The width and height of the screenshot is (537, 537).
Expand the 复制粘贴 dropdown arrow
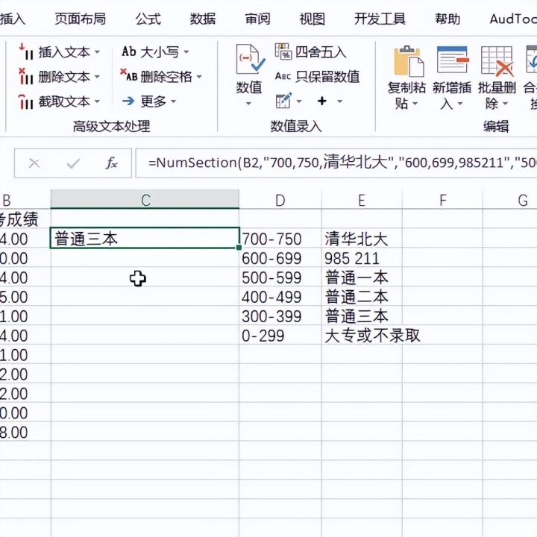(x=415, y=104)
